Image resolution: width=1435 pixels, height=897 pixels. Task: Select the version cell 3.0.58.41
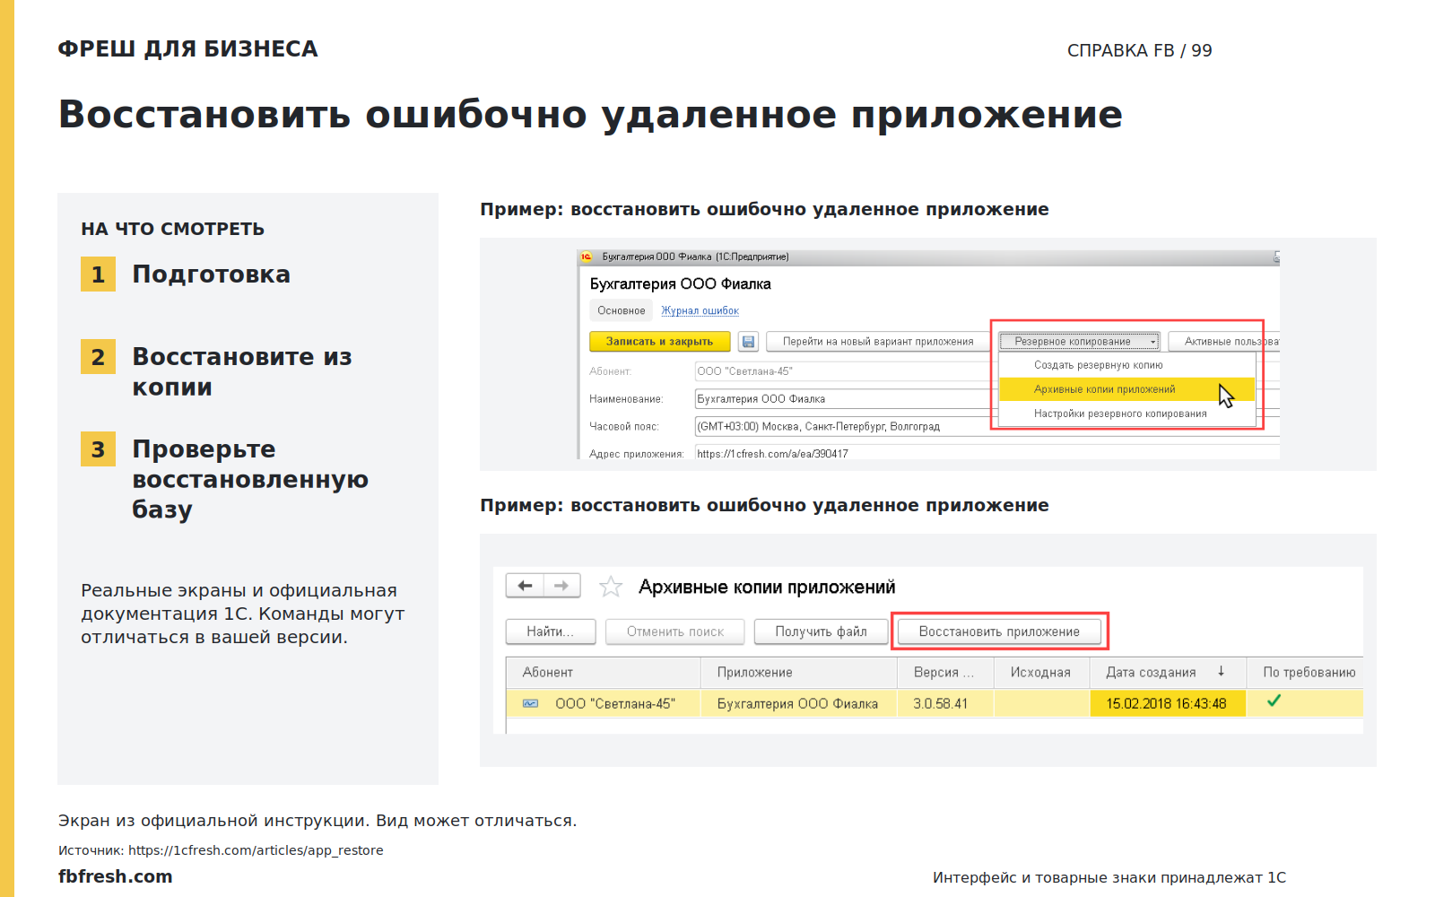pyautogui.click(x=945, y=703)
